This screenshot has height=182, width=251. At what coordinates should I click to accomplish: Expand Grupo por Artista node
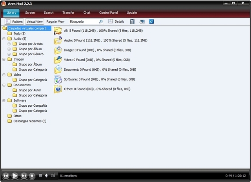tap(9, 44)
